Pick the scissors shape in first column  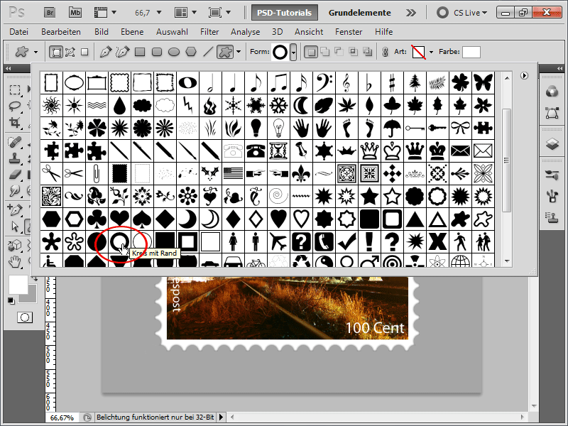click(51, 173)
